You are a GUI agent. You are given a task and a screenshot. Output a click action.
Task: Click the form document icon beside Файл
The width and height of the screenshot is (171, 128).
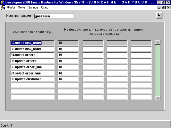point(3,8)
